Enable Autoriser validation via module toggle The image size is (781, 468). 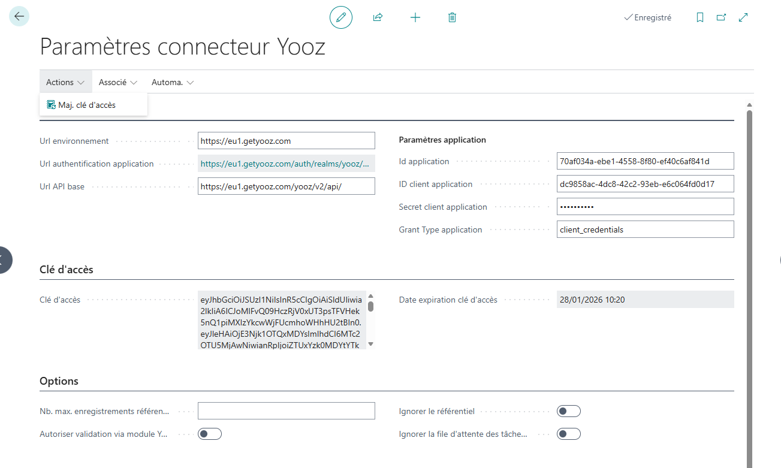click(x=210, y=434)
